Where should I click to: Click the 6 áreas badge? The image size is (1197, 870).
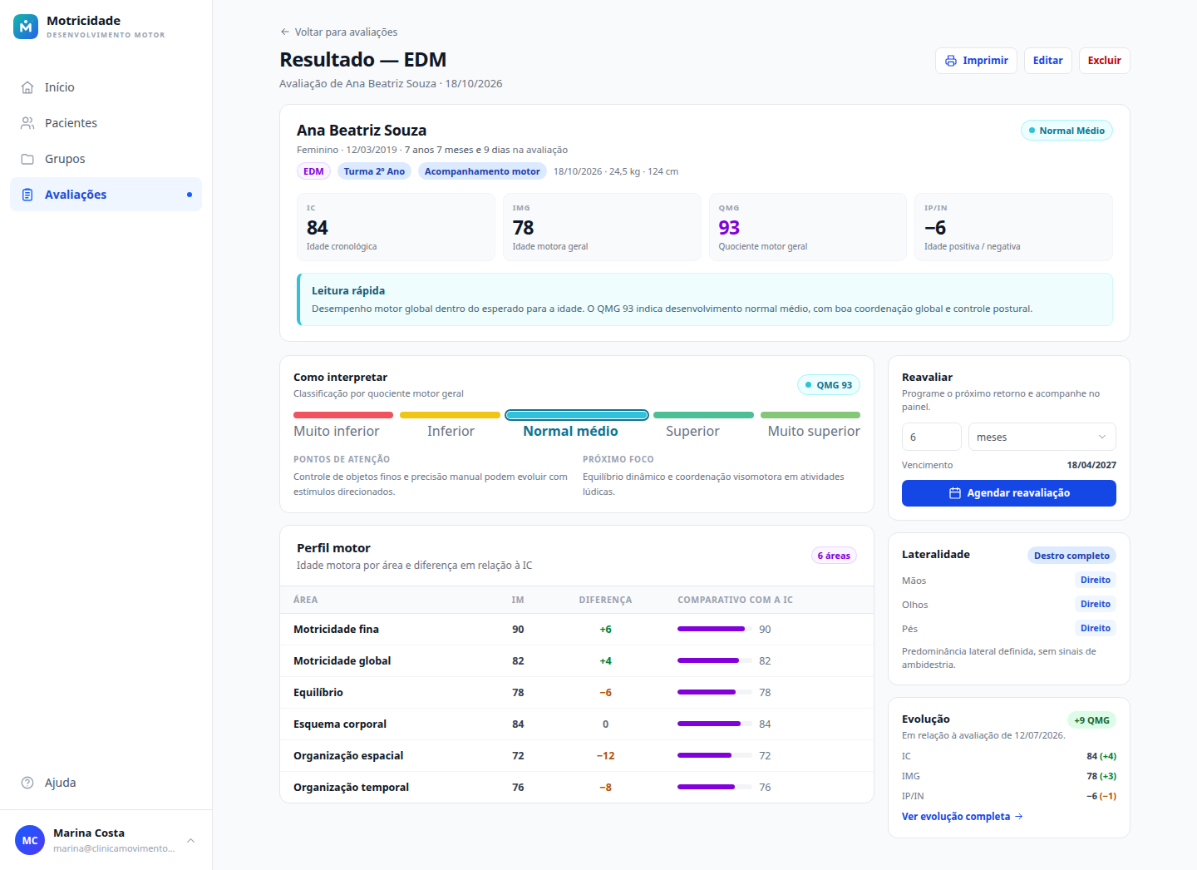click(834, 556)
